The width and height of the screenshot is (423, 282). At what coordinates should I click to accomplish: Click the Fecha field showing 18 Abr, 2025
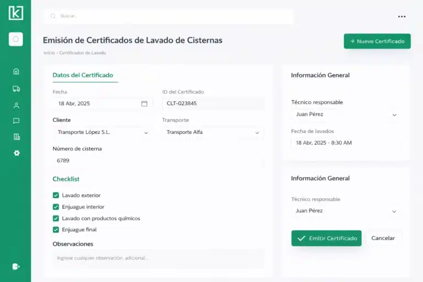pyautogui.click(x=102, y=104)
